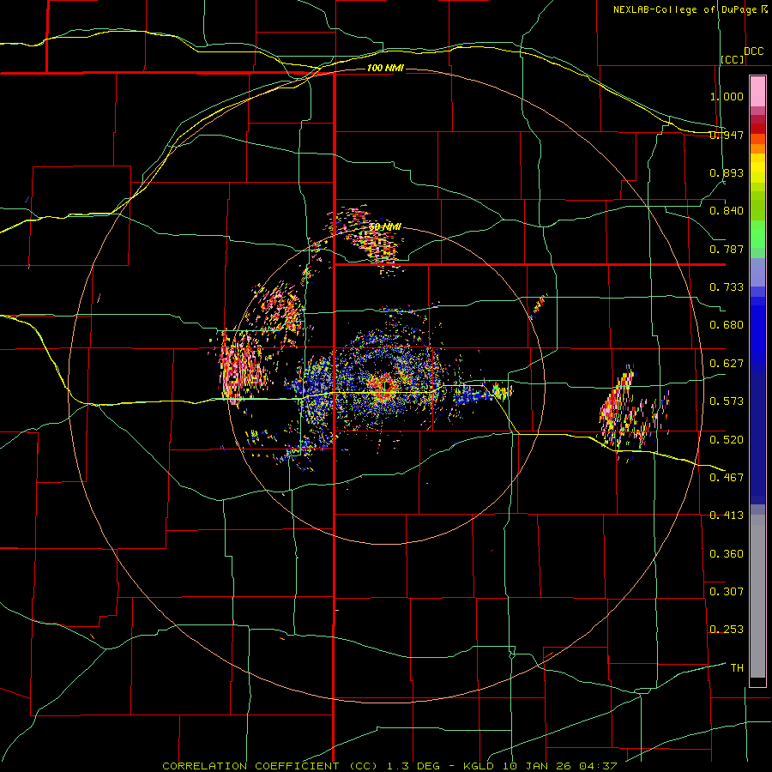Click the 0.733 scale value

pos(727,287)
